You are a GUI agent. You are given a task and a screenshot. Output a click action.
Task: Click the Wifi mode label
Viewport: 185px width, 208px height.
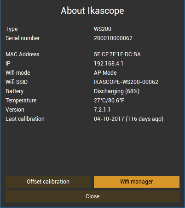tap(18, 73)
